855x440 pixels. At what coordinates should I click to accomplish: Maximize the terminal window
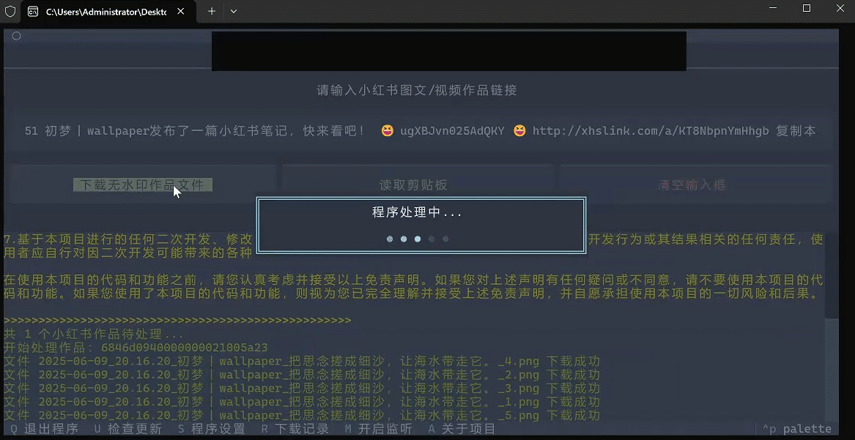pyautogui.click(x=807, y=8)
